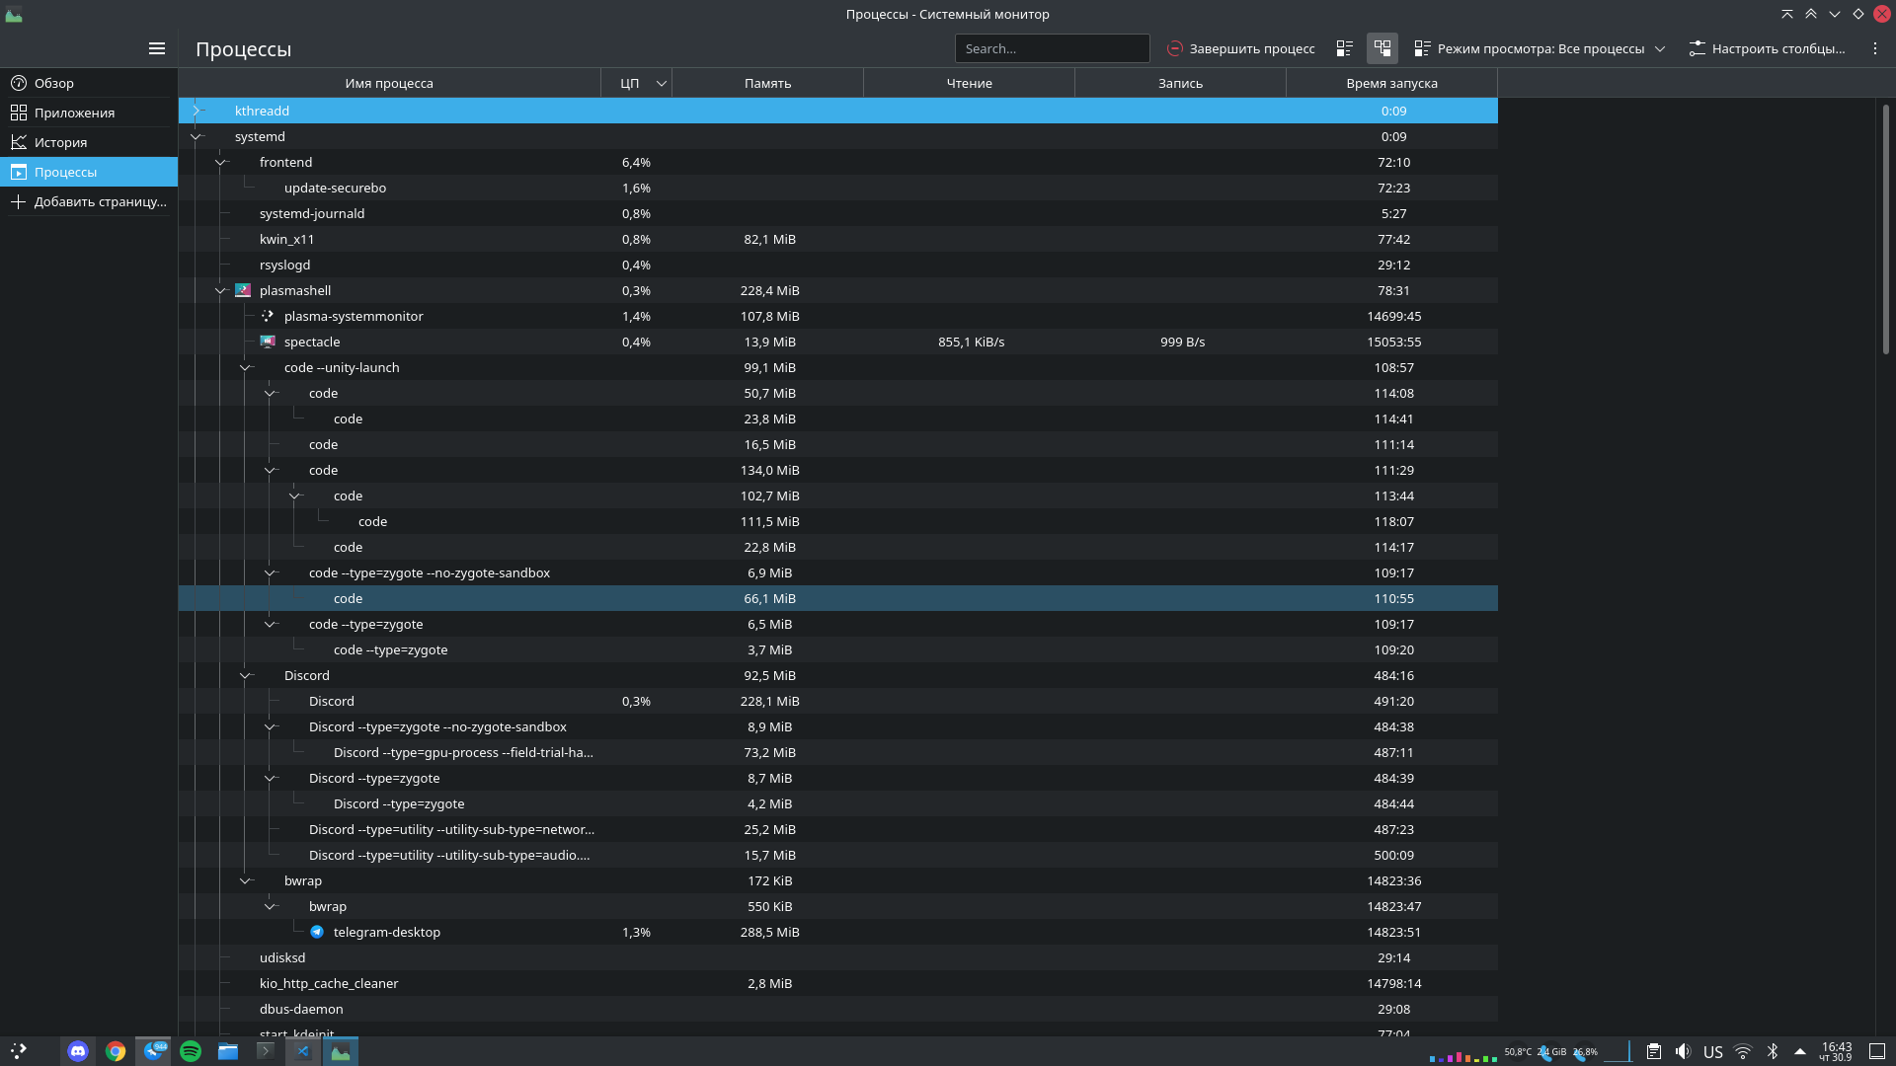The image size is (1896, 1066).
Task: Sort by Чтение column
Action: pyautogui.click(x=969, y=83)
